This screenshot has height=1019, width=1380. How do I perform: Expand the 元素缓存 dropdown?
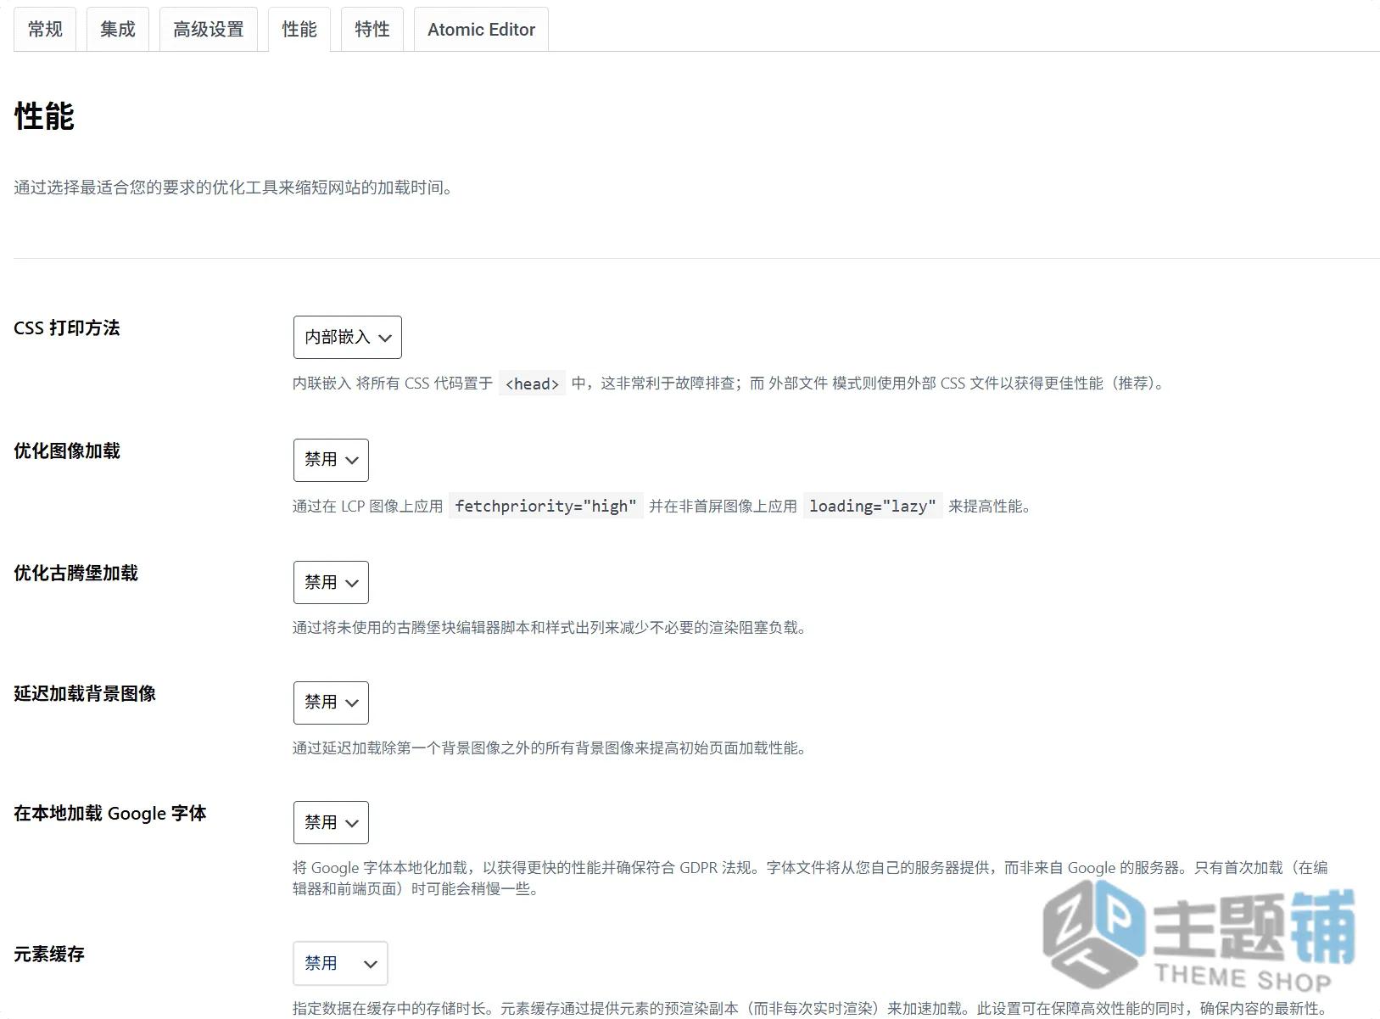[340, 963]
